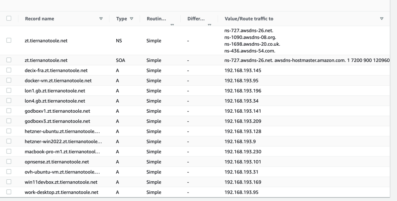
Task: Click the Record name column header
Action: coord(40,19)
